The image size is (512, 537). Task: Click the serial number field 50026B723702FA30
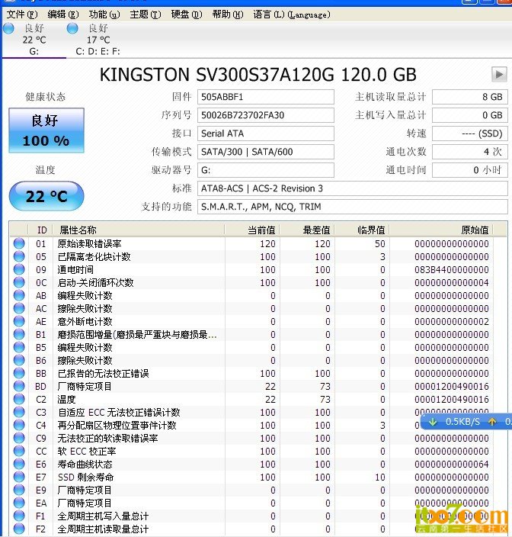pyautogui.click(x=265, y=115)
